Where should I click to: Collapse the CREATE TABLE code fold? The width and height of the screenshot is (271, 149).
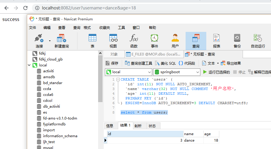point(118,79)
